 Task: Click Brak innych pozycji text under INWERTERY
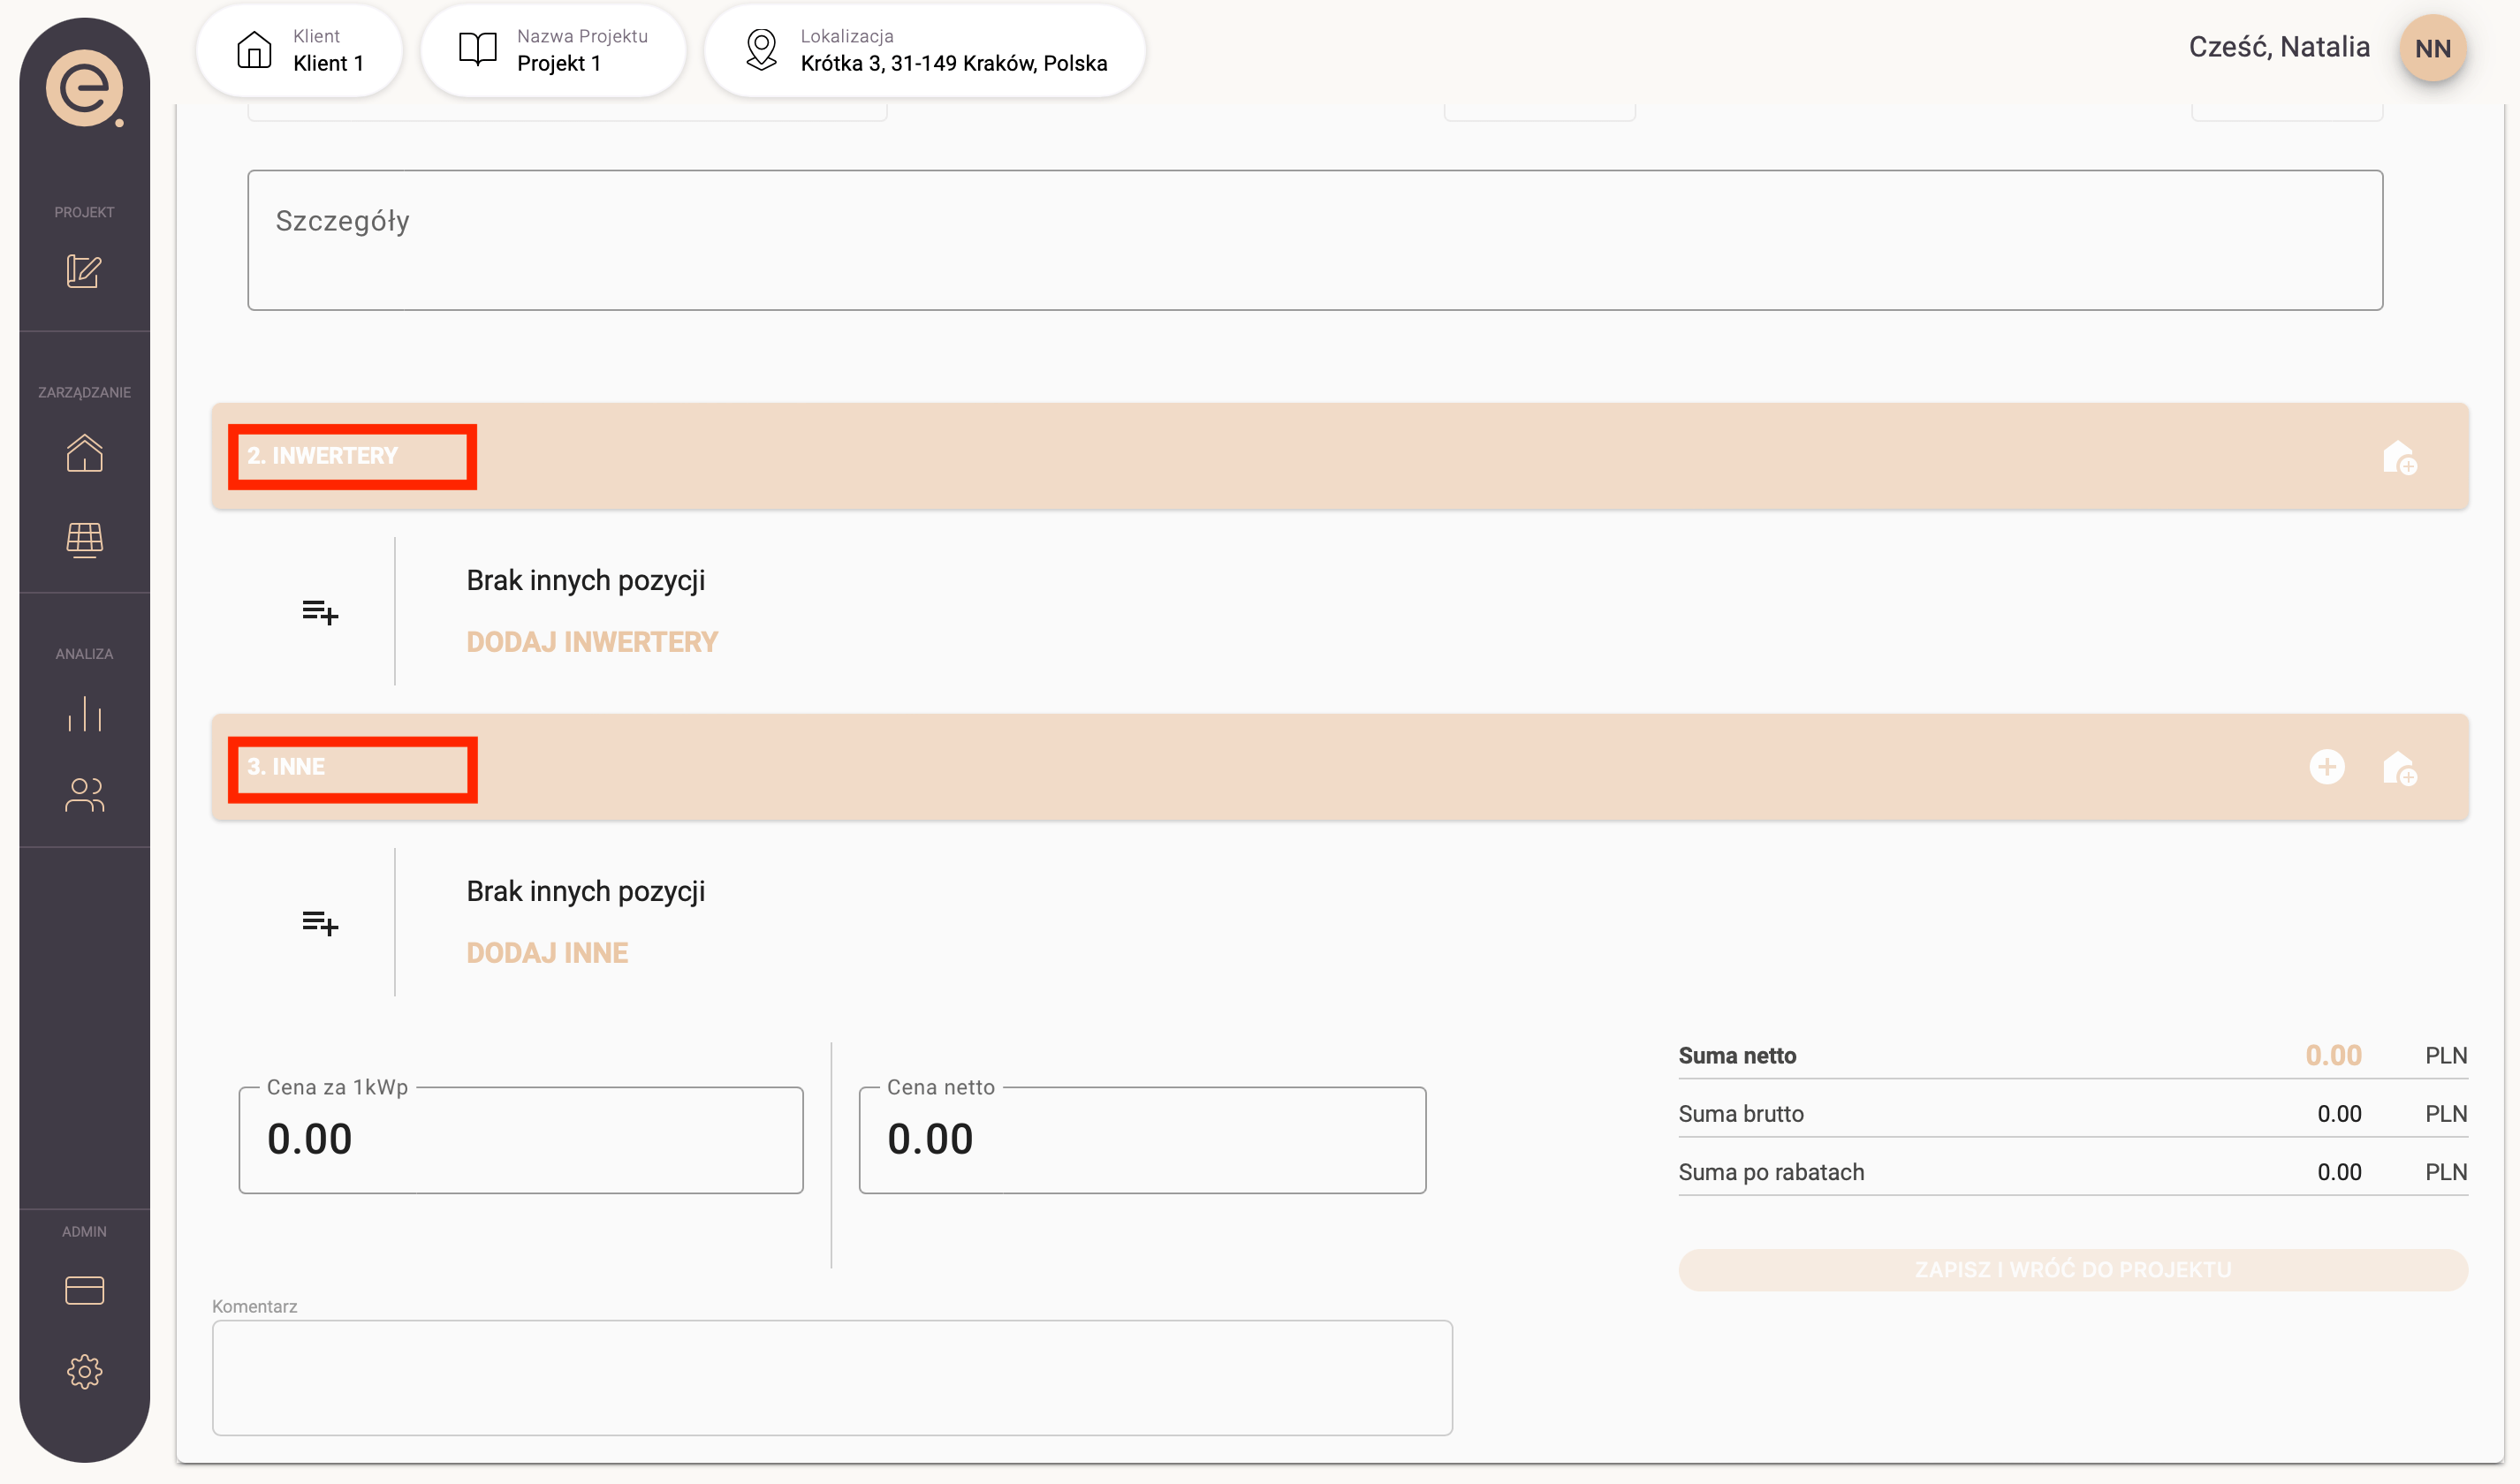[x=586, y=580]
